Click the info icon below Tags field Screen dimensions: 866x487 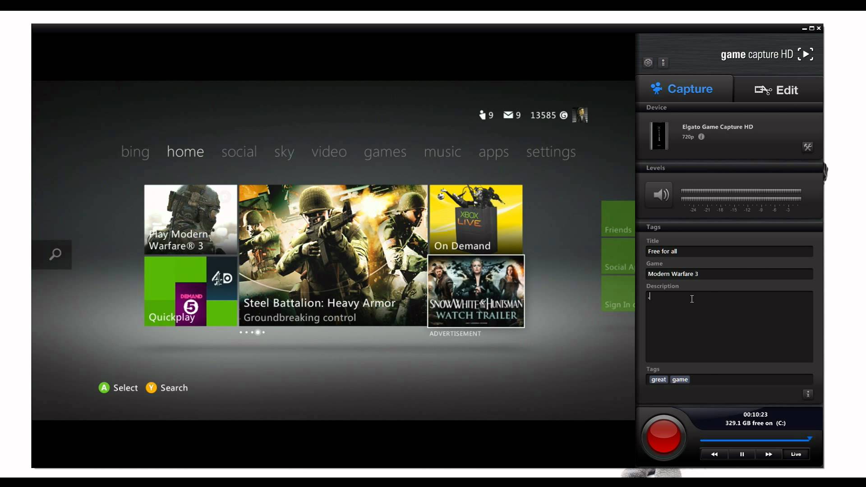[808, 394]
